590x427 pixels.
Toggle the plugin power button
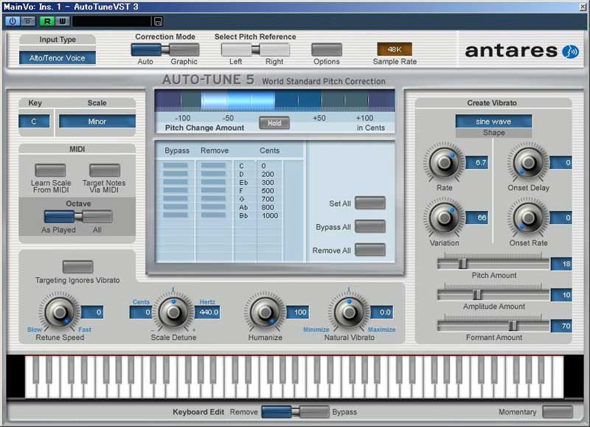pyautogui.click(x=12, y=21)
